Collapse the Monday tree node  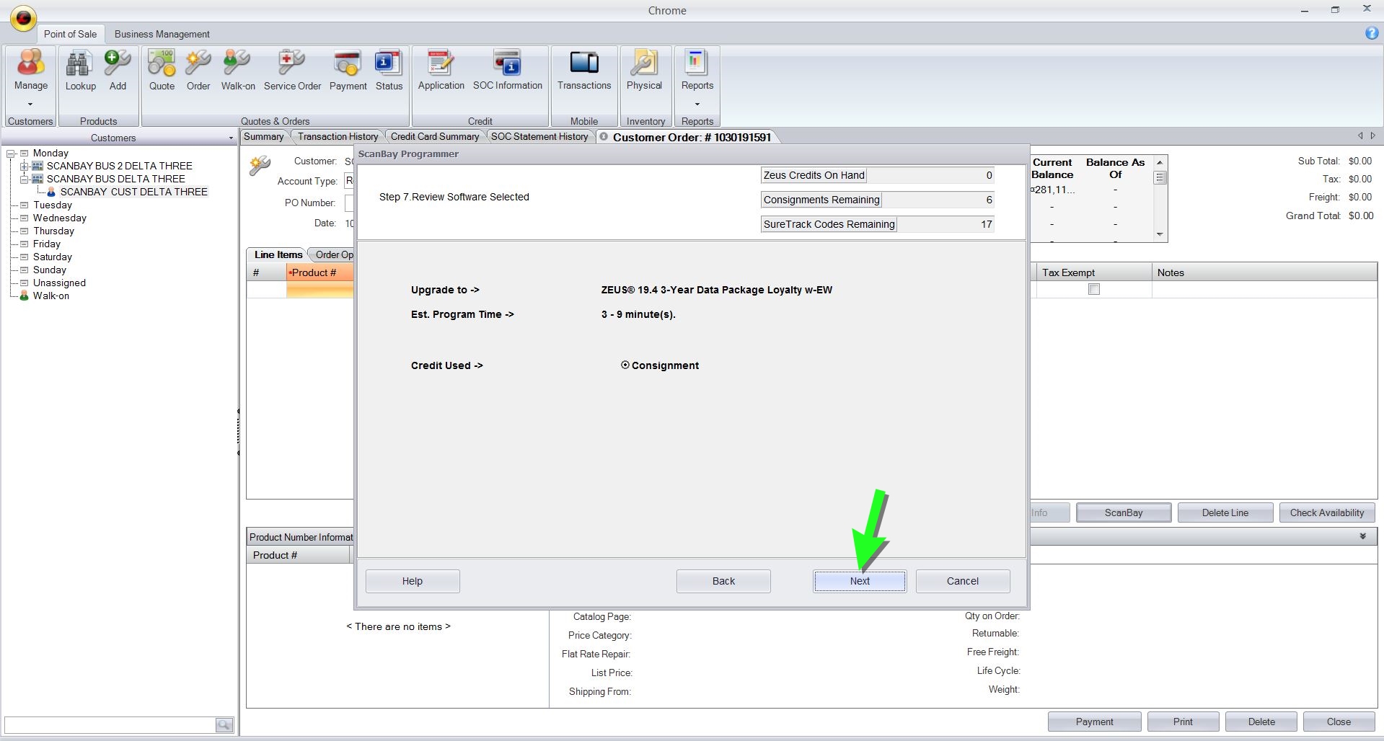coord(11,154)
